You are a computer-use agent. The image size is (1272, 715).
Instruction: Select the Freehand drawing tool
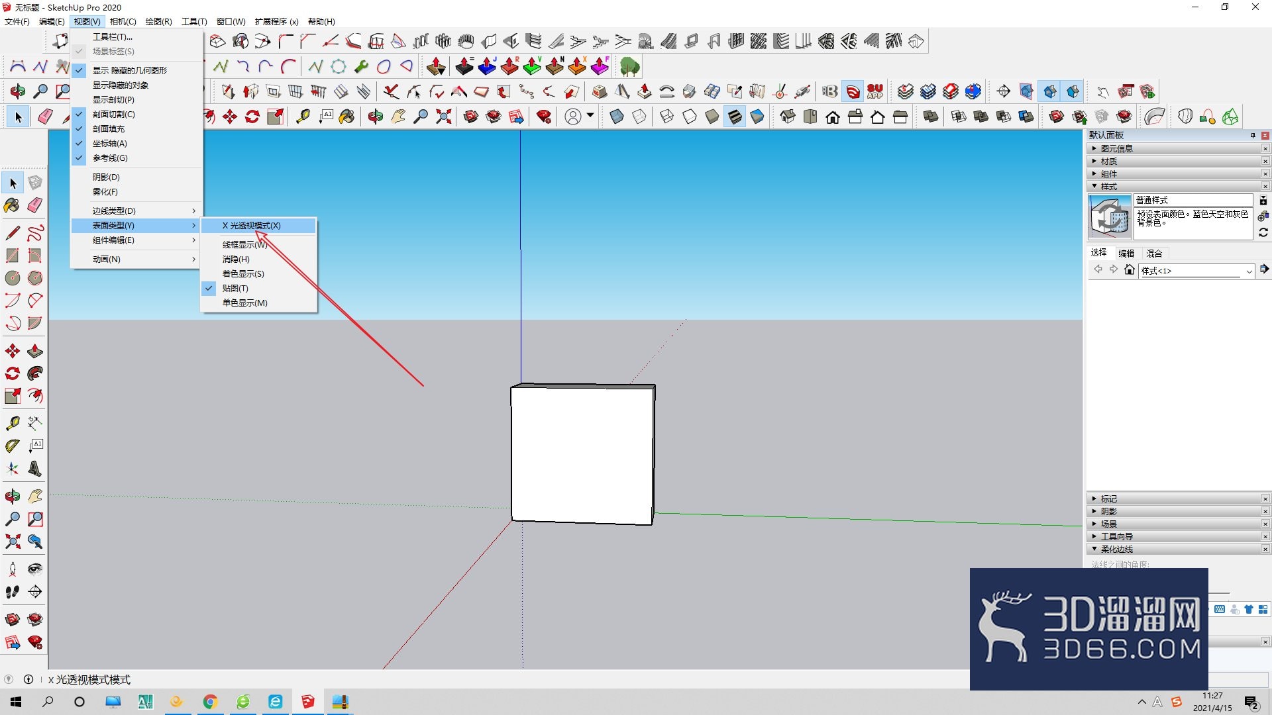pos(35,233)
